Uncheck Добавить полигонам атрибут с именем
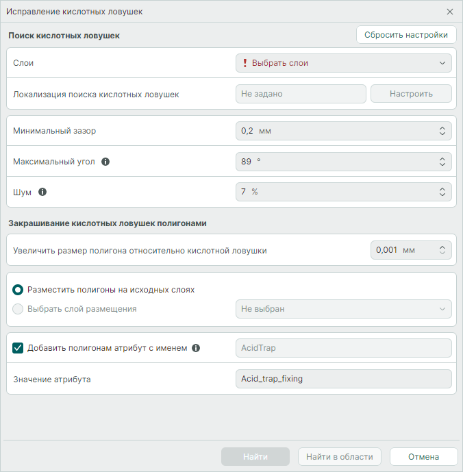Screen dimensions: 463x472 pos(18,348)
